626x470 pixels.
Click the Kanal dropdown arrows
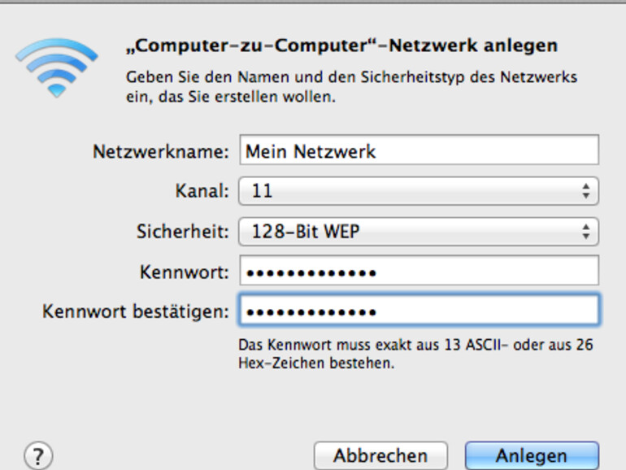[585, 192]
